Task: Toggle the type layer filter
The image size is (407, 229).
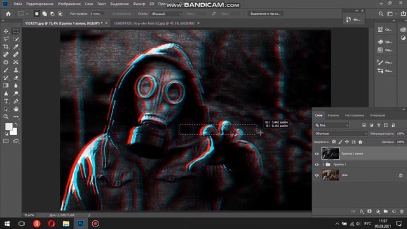Action: click(x=379, y=125)
